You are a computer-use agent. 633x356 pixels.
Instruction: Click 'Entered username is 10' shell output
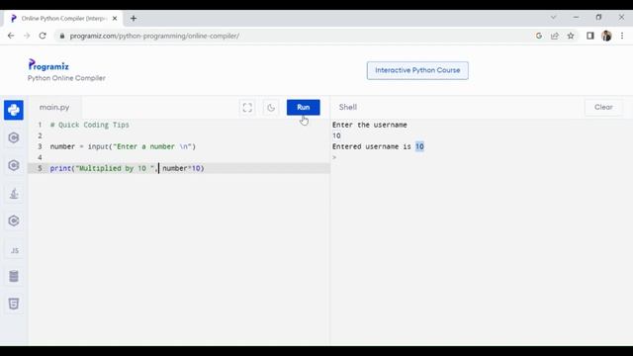378,146
